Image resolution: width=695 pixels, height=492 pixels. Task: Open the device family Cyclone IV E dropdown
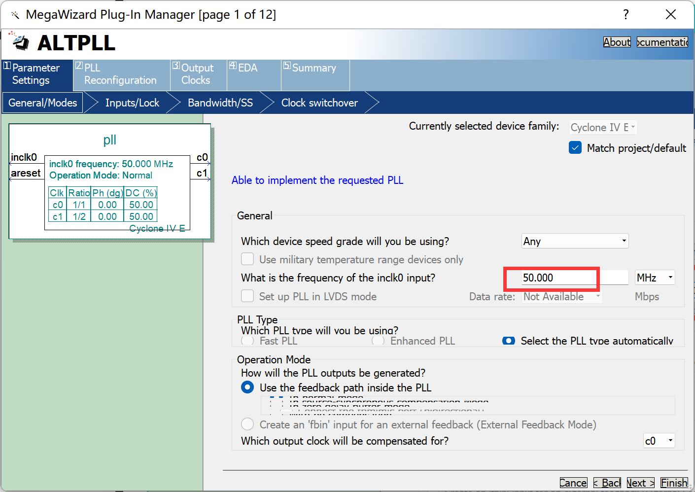(x=603, y=127)
